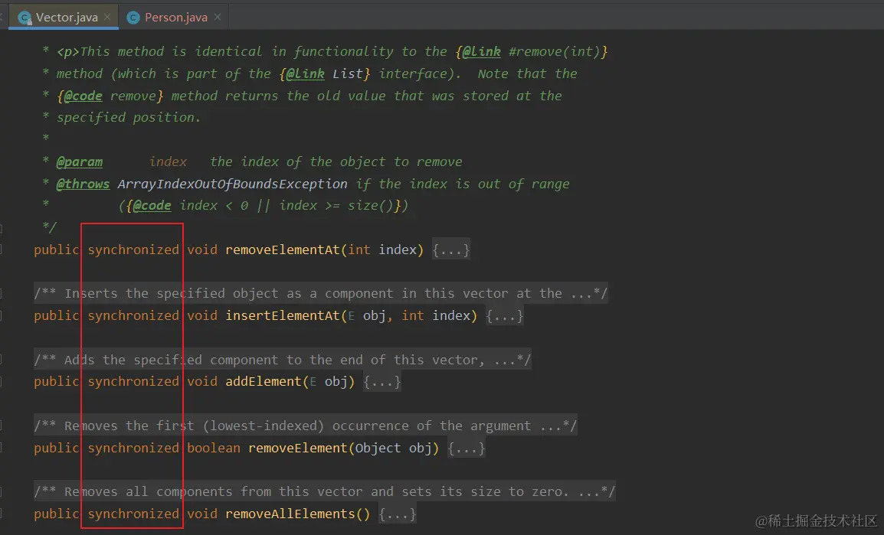Click 'synchronized' on the addElement line
Viewport: 884px width, 535px height.
pyautogui.click(x=133, y=382)
